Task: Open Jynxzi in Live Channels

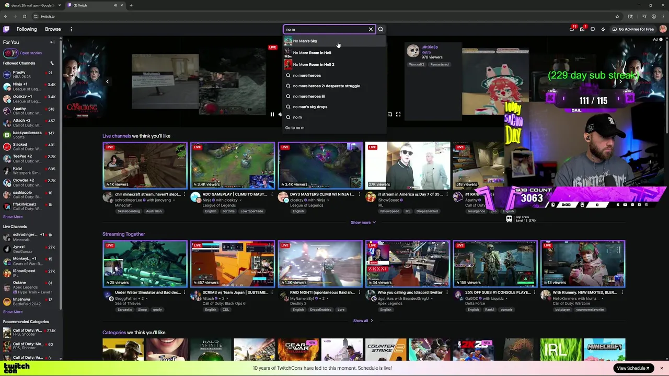Action: click(30, 249)
